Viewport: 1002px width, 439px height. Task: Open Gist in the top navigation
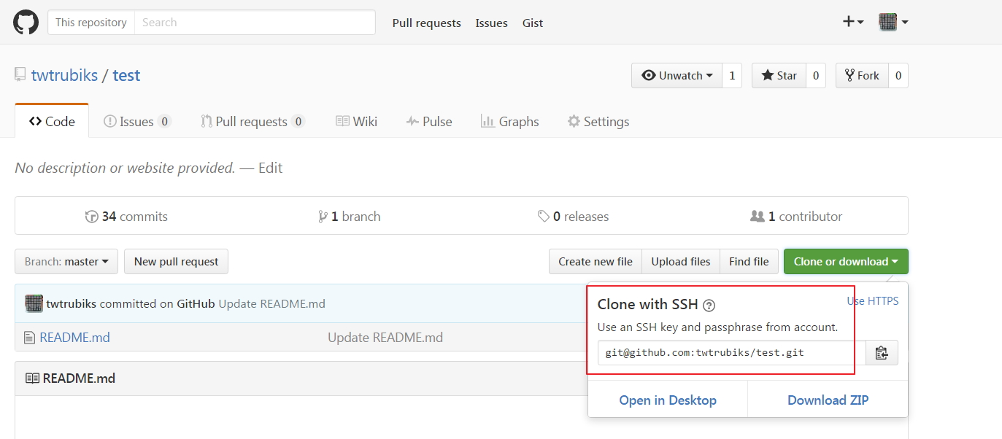click(533, 23)
